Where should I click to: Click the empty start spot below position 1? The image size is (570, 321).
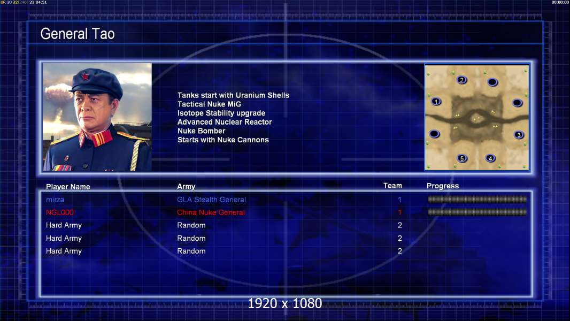tap(434, 134)
